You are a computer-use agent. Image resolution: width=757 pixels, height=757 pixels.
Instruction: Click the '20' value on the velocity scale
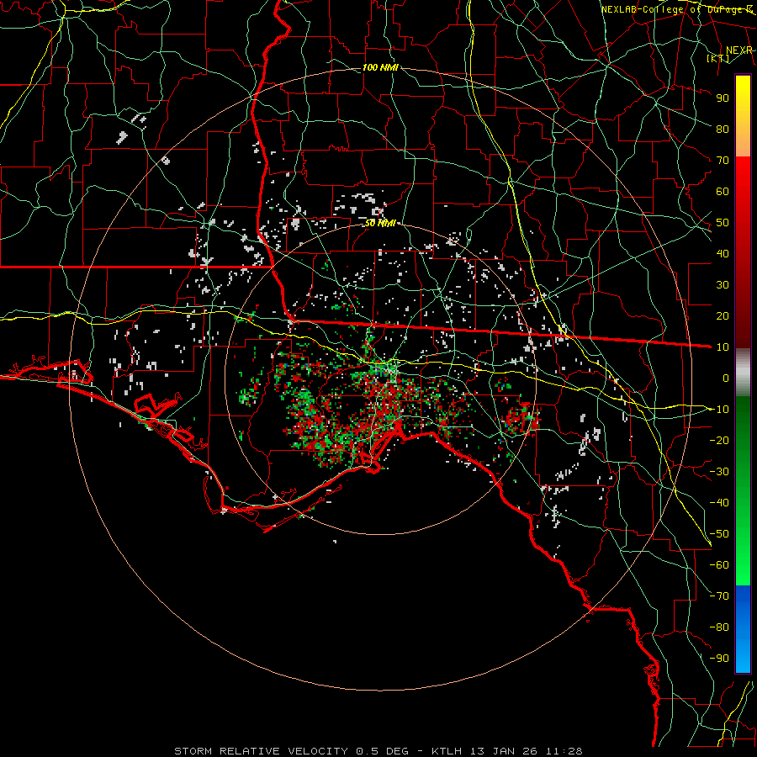click(723, 315)
